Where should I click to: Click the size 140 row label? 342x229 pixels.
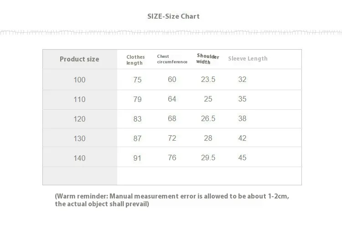[79, 158]
